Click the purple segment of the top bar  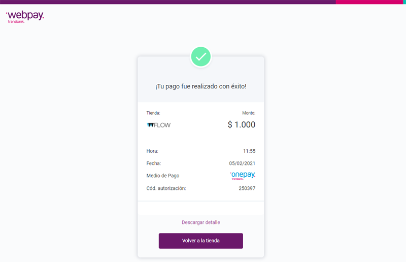[x=168, y=2]
